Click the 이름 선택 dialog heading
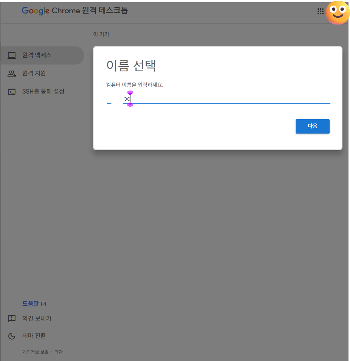Screen dimensions: 350x361 tap(131, 66)
